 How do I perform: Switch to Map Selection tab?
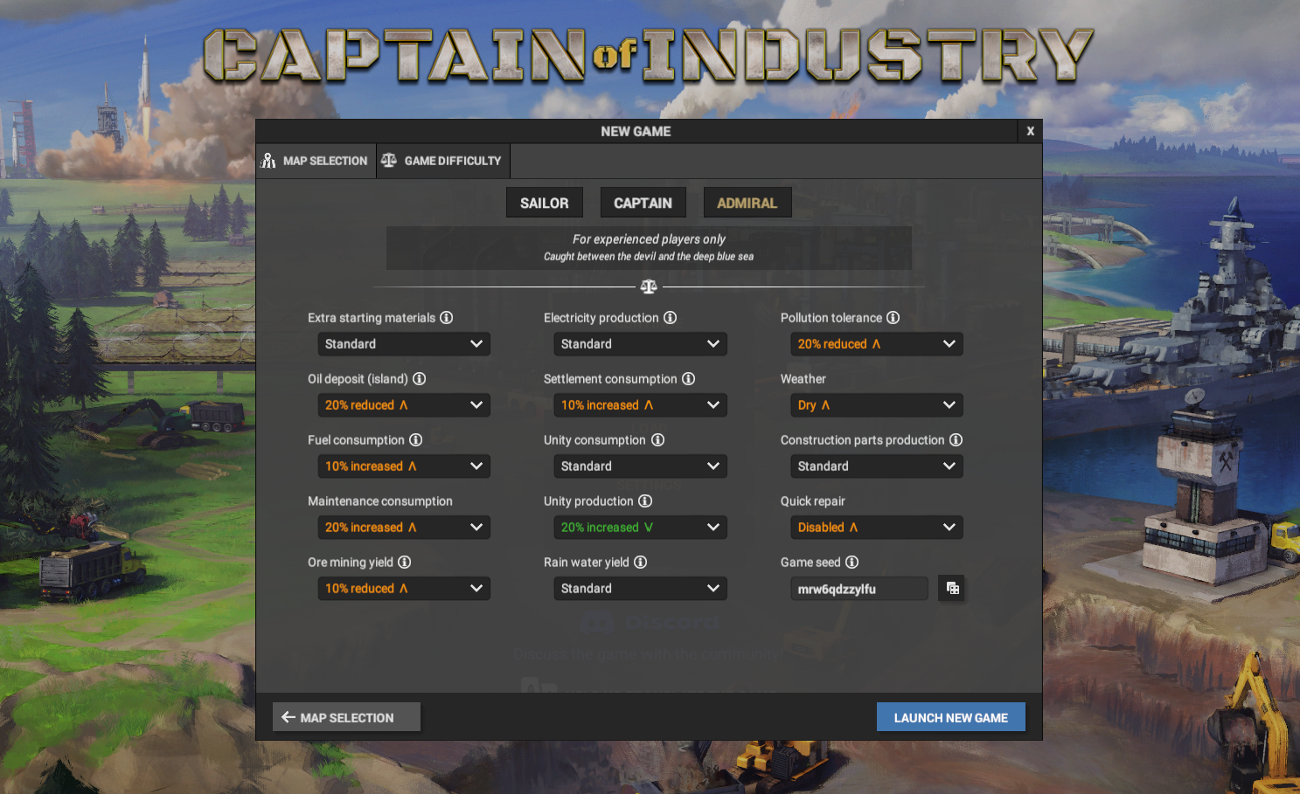[x=316, y=161]
